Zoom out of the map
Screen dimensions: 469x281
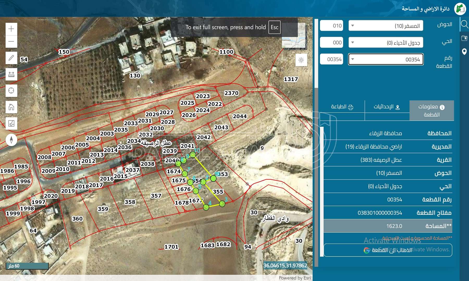11,42
